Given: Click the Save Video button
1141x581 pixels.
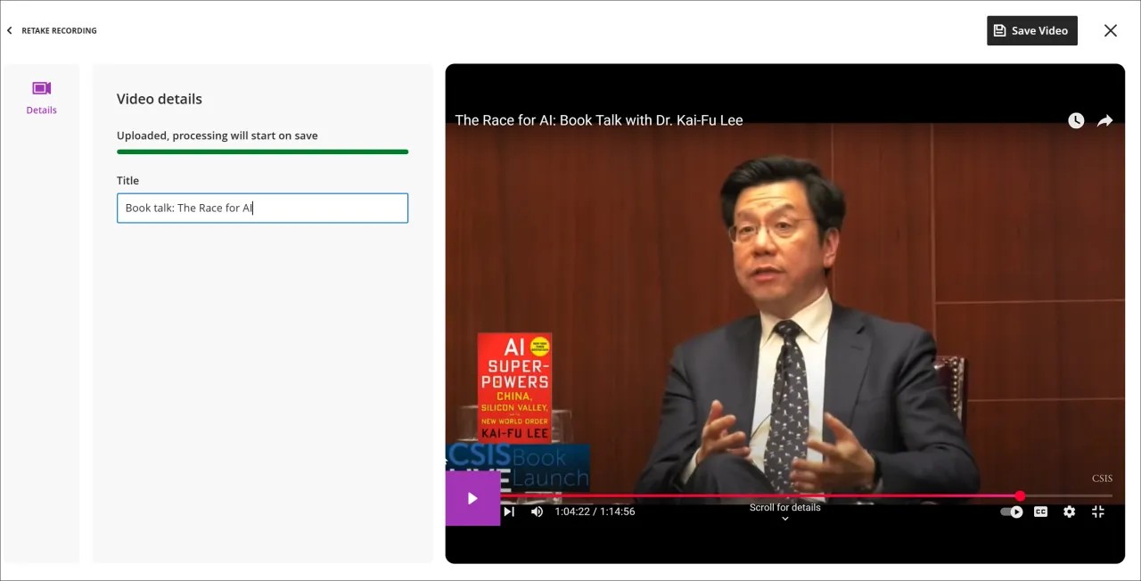Looking at the screenshot, I should [1031, 30].
